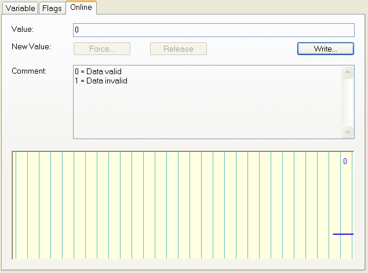
Task: Click the Comment box scrollbar track
Action: [348, 102]
